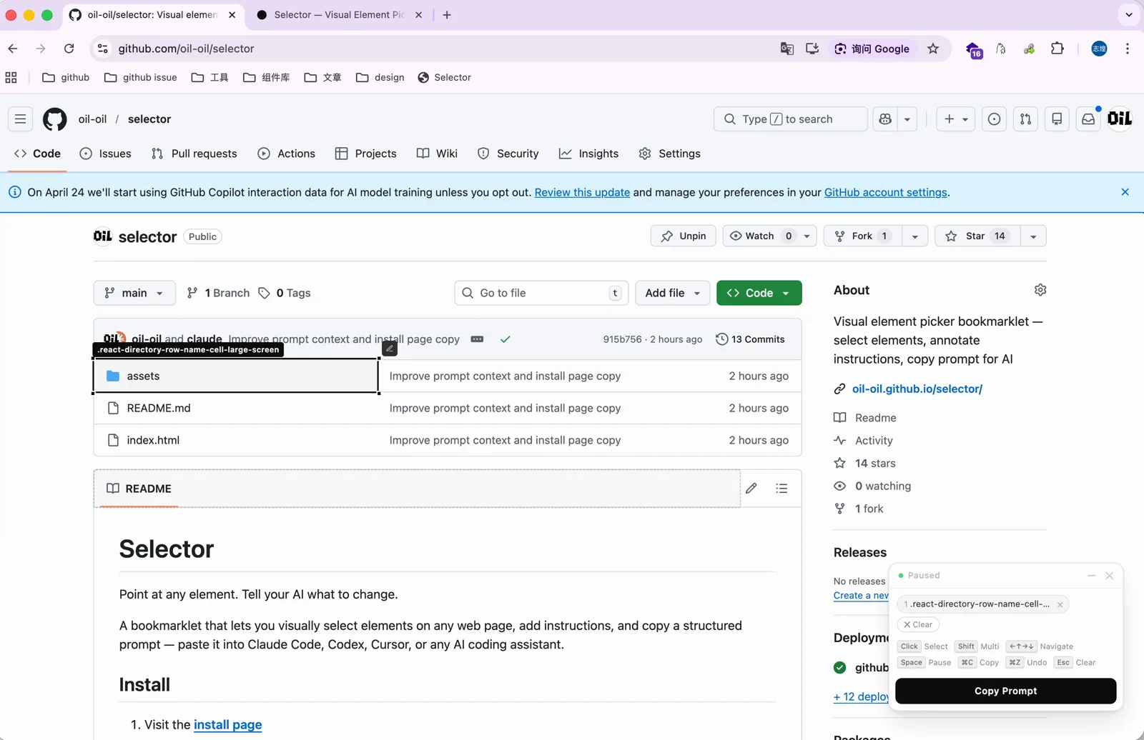Open the notifications inbox icon

coord(1088,119)
